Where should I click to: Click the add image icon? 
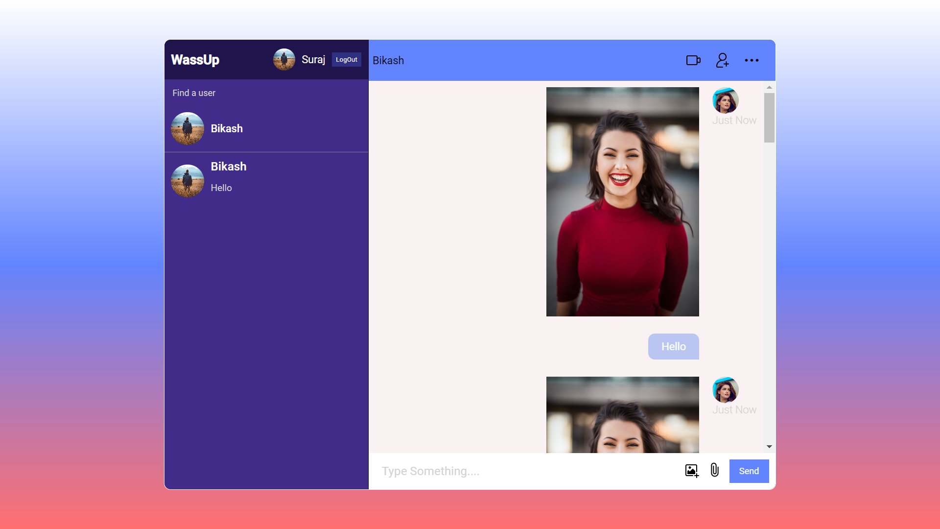(691, 471)
